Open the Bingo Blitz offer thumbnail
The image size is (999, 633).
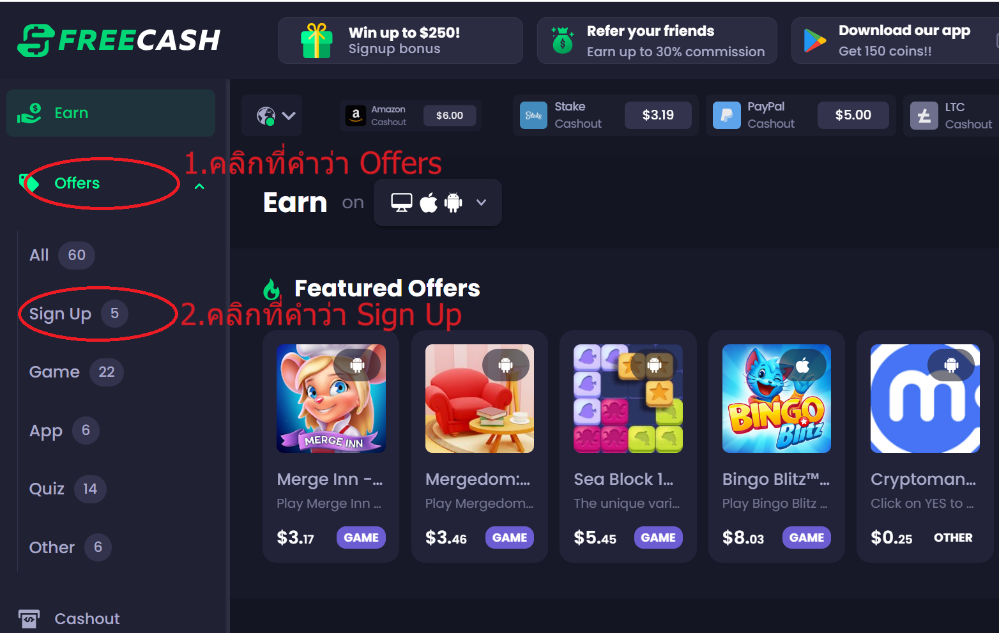[777, 399]
